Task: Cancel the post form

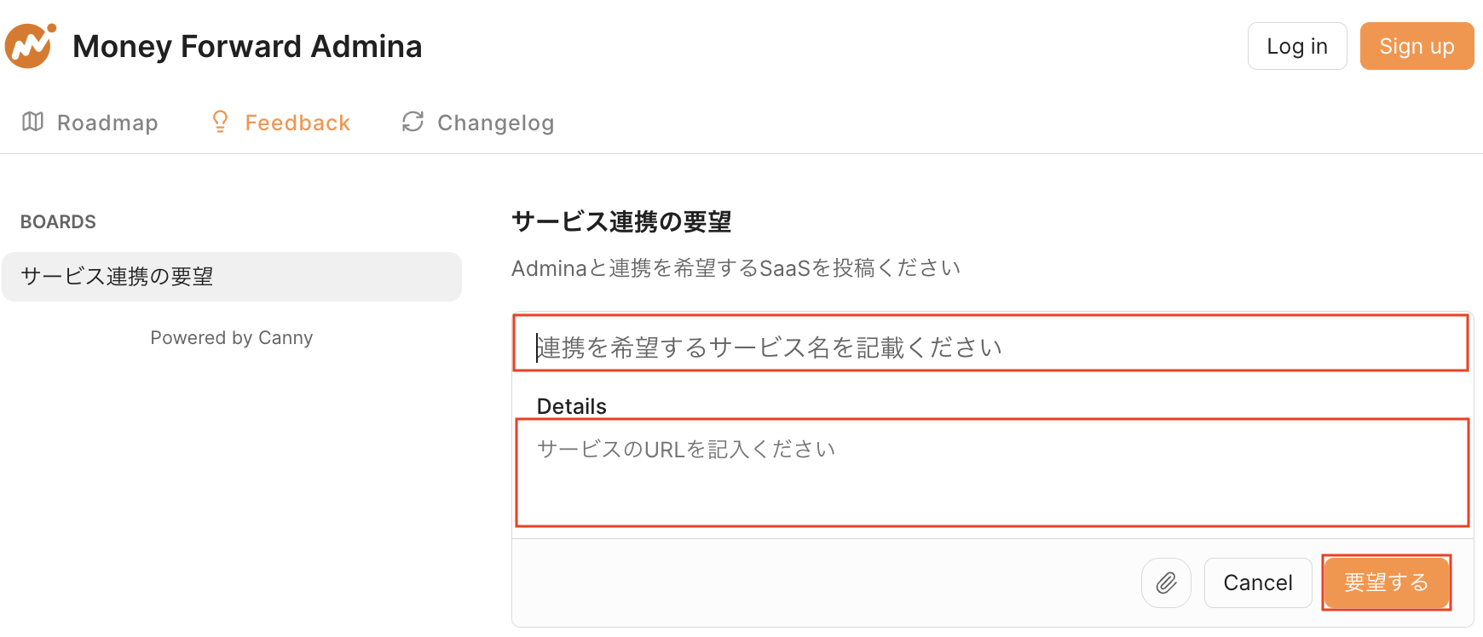Action: click(1258, 582)
